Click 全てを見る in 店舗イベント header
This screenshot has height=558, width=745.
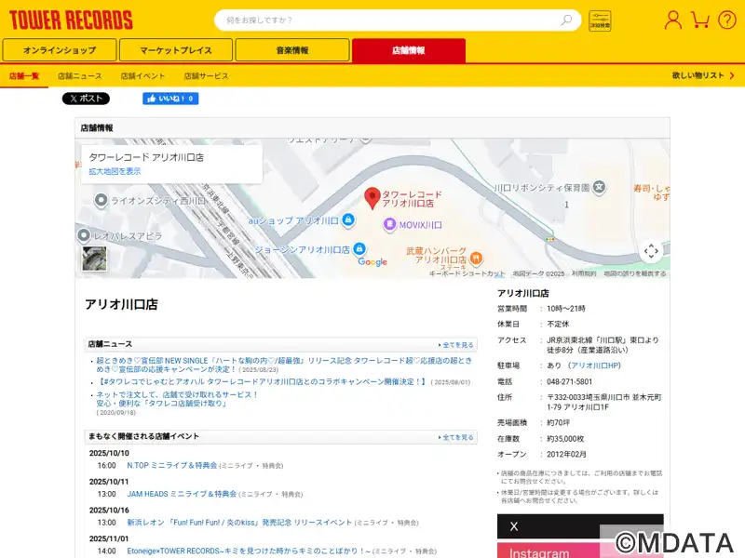pos(455,437)
